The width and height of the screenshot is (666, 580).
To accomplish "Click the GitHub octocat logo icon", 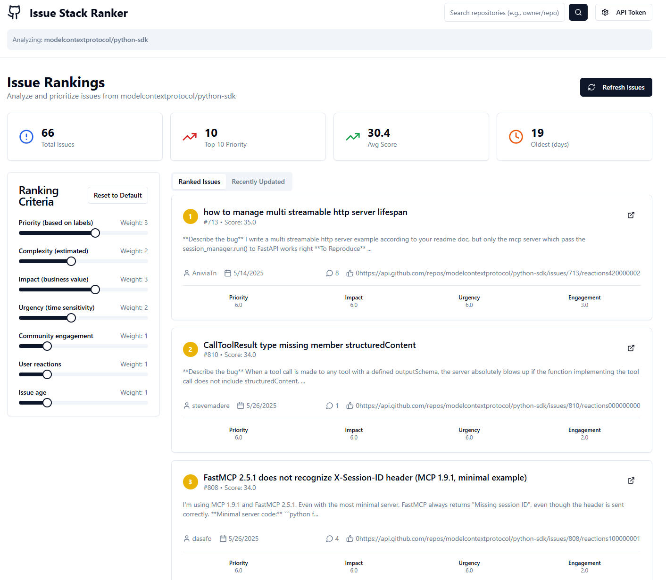I will coord(14,13).
